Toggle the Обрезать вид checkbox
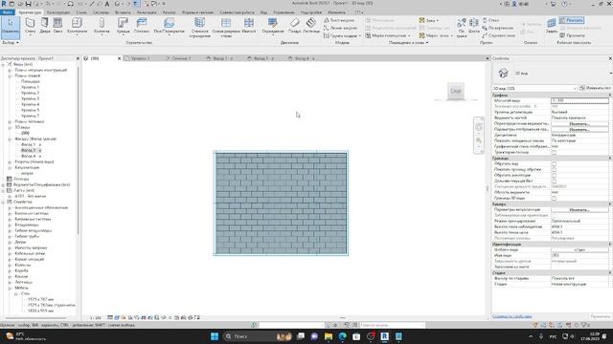Viewport: 613px width, 344px height. tap(554, 164)
